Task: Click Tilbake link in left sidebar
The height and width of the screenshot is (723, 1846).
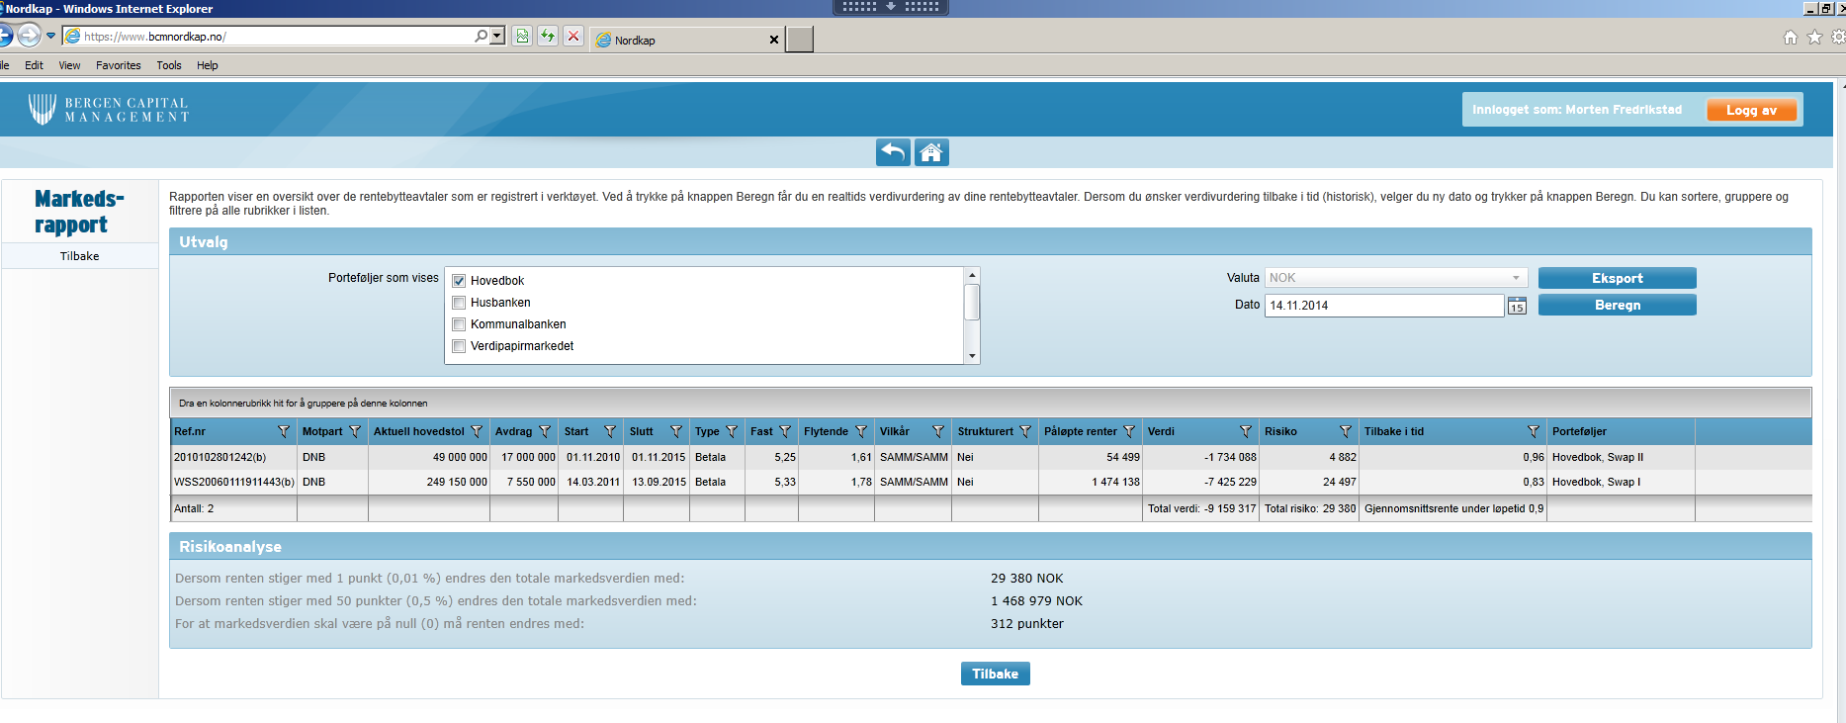Action: [x=79, y=256]
